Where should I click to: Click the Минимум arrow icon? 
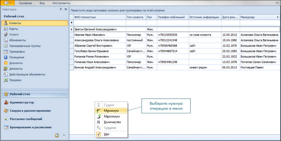98,111
